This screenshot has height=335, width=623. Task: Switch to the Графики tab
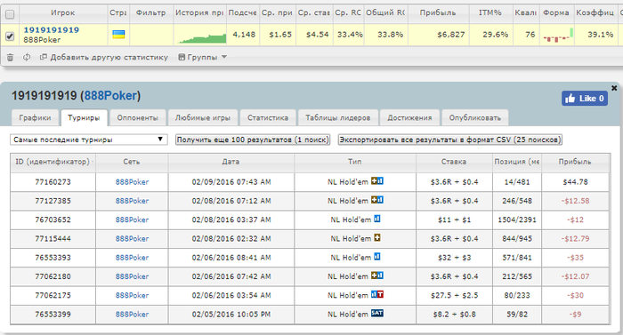pyautogui.click(x=35, y=118)
